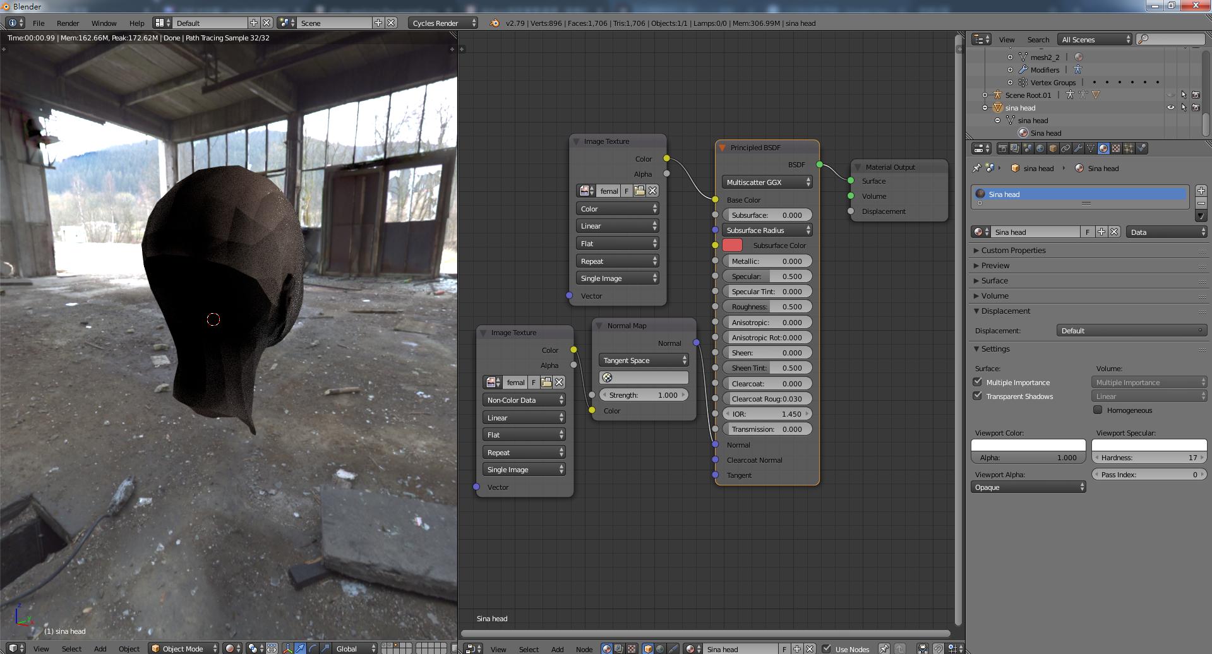Image resolution: width=1212 pixels, height=654 pixels.
Task: Open the Help menu
Action: point(136,23)
